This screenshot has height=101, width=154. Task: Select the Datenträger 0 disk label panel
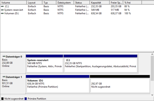pyautogui.click(x=13, y=64)
